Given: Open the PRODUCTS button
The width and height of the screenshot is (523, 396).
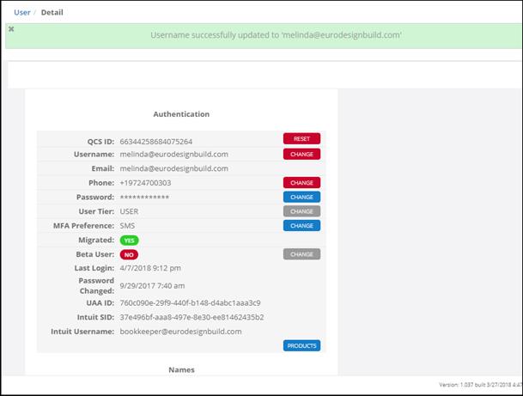Looking at the screenshot, I should pyautogui.click(x=301, y=345).
